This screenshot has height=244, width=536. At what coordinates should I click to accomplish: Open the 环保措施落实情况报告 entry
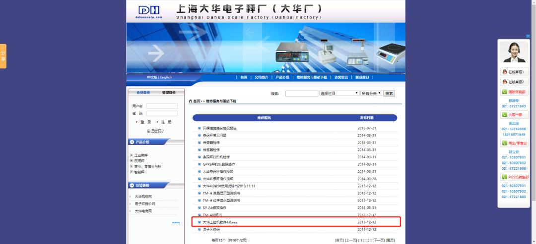[x=219, y=128]
